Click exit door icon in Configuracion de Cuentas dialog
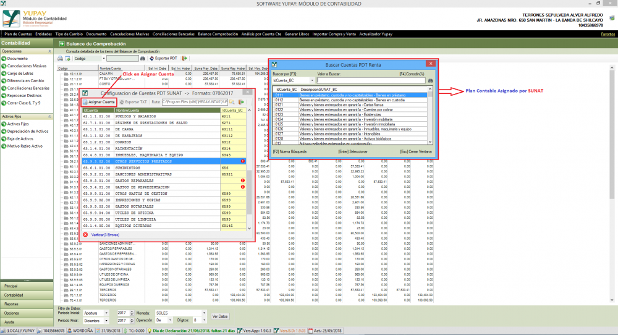This screenshot has height=335, width=618. tap(241, 102)
